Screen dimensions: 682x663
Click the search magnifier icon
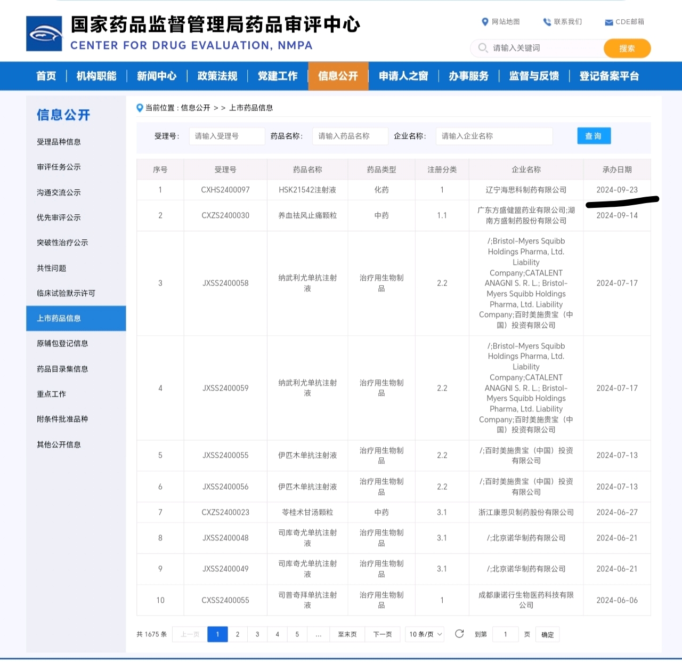[483, 48]
